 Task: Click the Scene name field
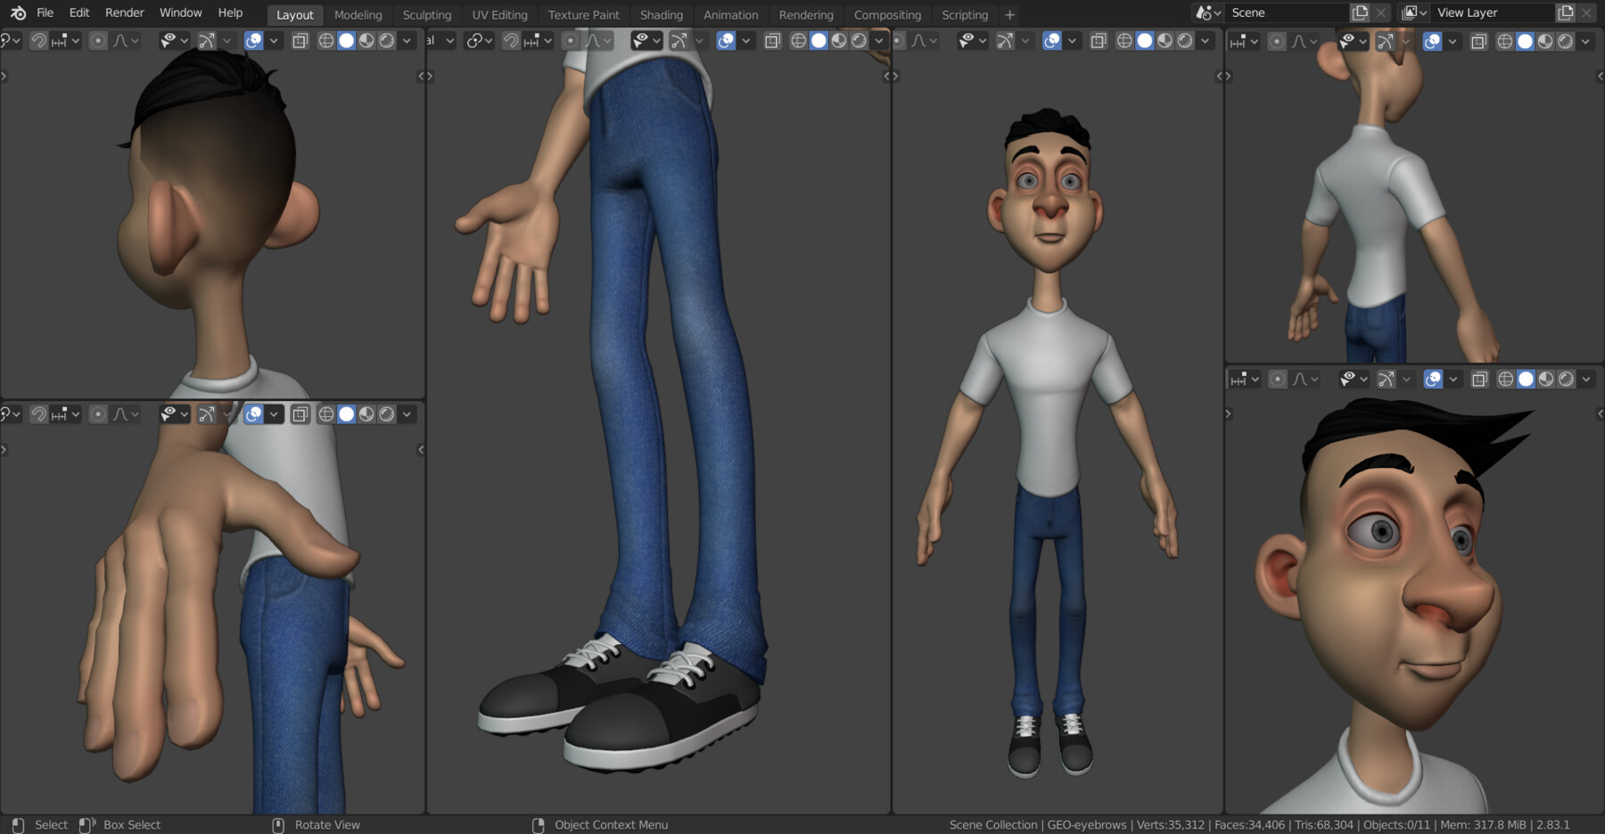1286,13
